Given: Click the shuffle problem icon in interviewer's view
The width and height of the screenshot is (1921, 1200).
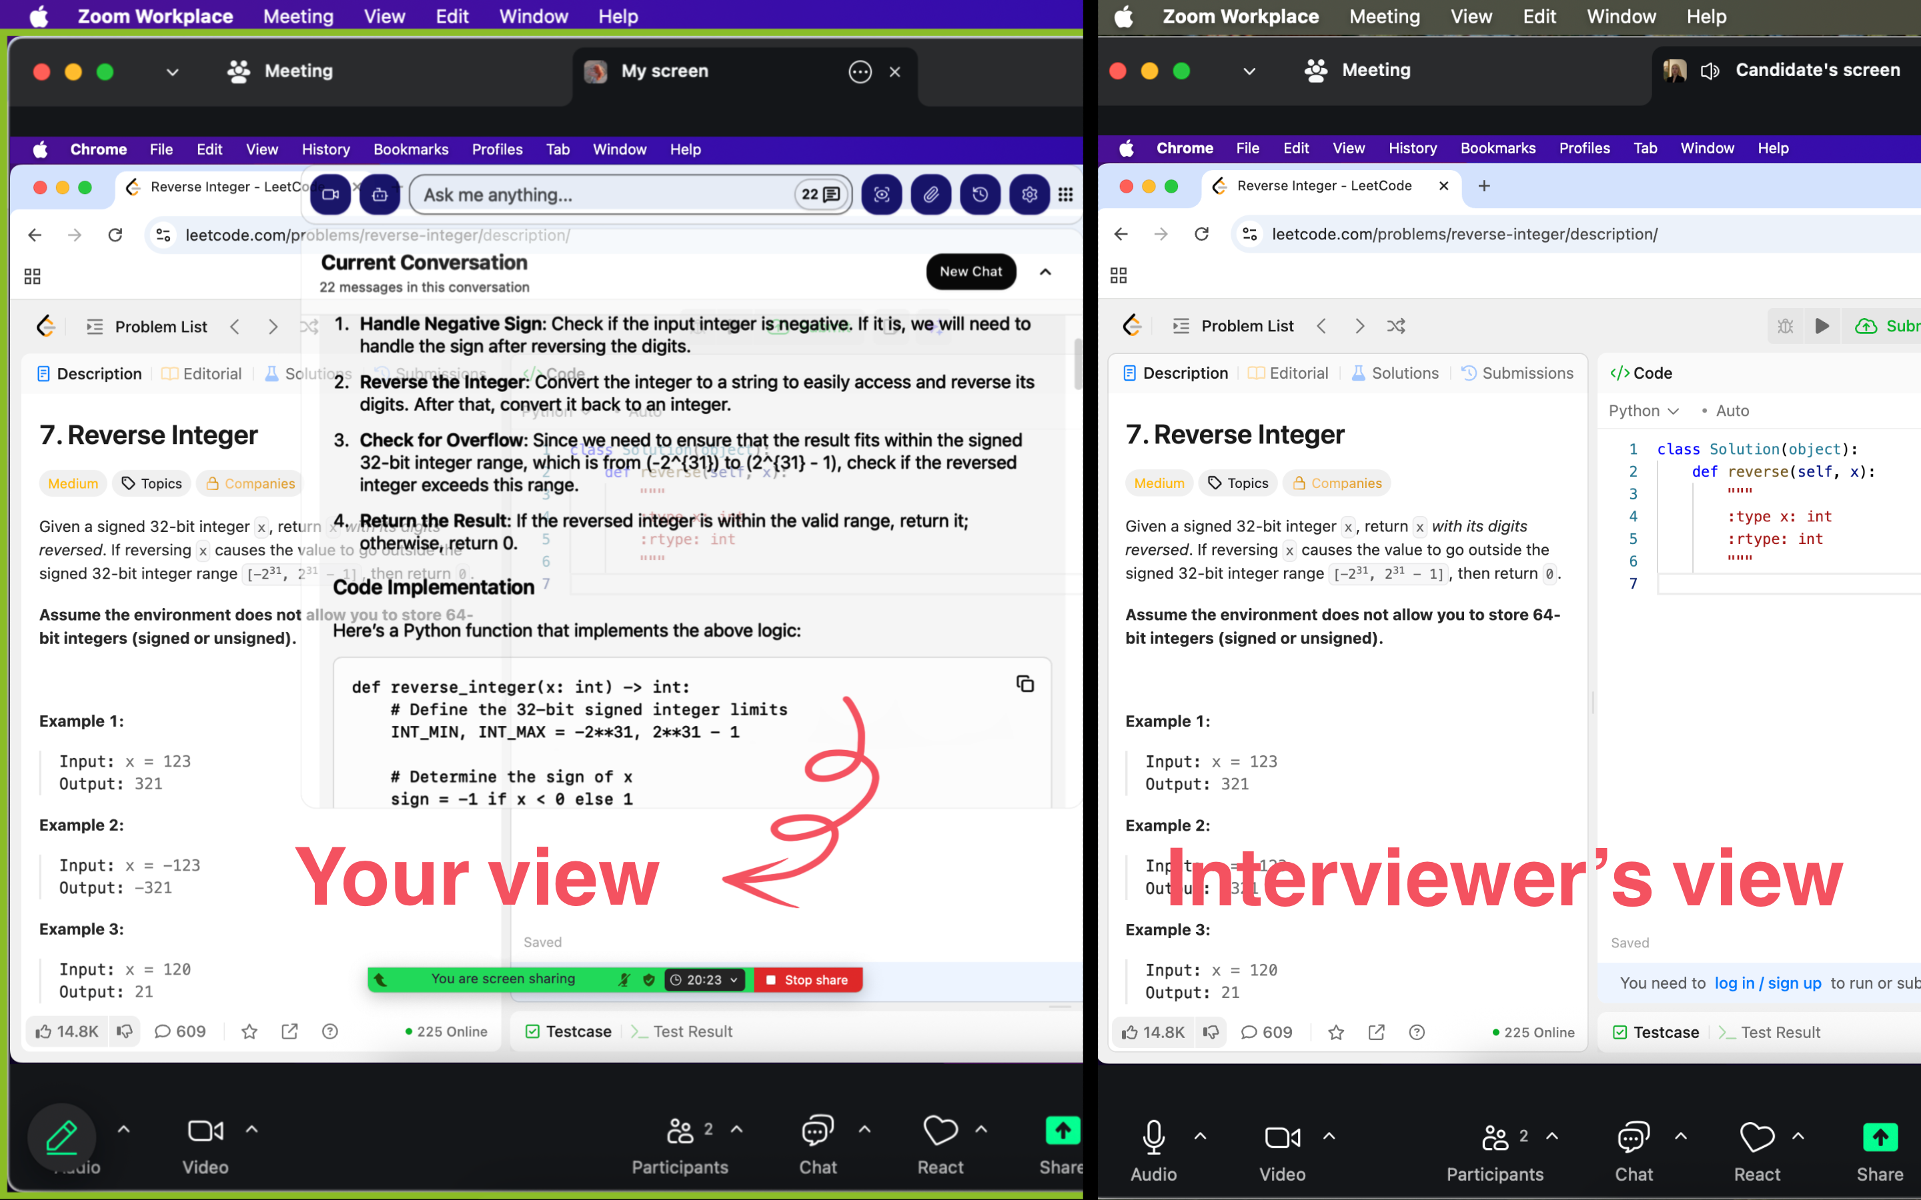Looking at the screenshot, I should click(1395, 326).
